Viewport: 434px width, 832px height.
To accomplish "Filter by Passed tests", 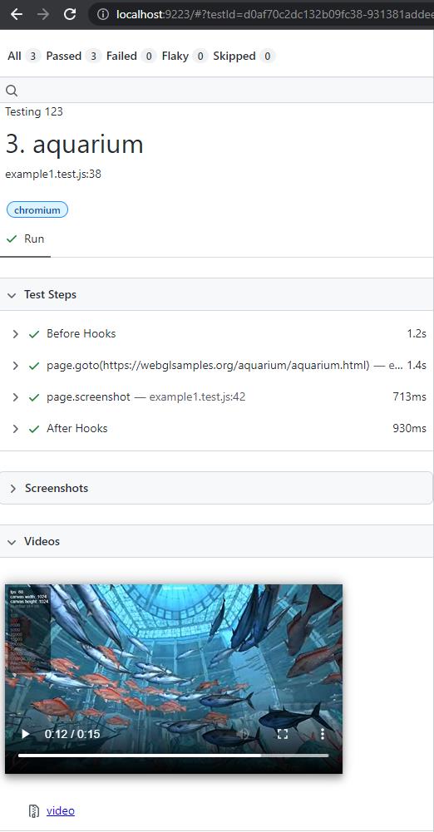I will pyautogui.click(x=73, y=57).
